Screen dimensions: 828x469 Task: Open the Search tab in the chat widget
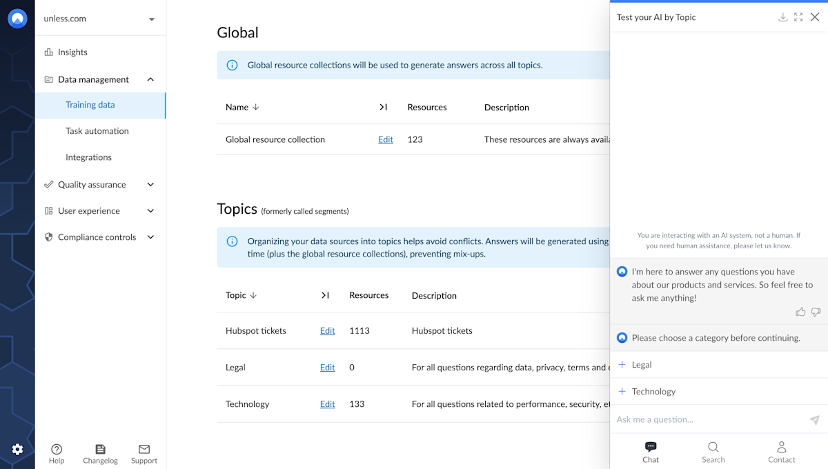(x=713, y=452)
